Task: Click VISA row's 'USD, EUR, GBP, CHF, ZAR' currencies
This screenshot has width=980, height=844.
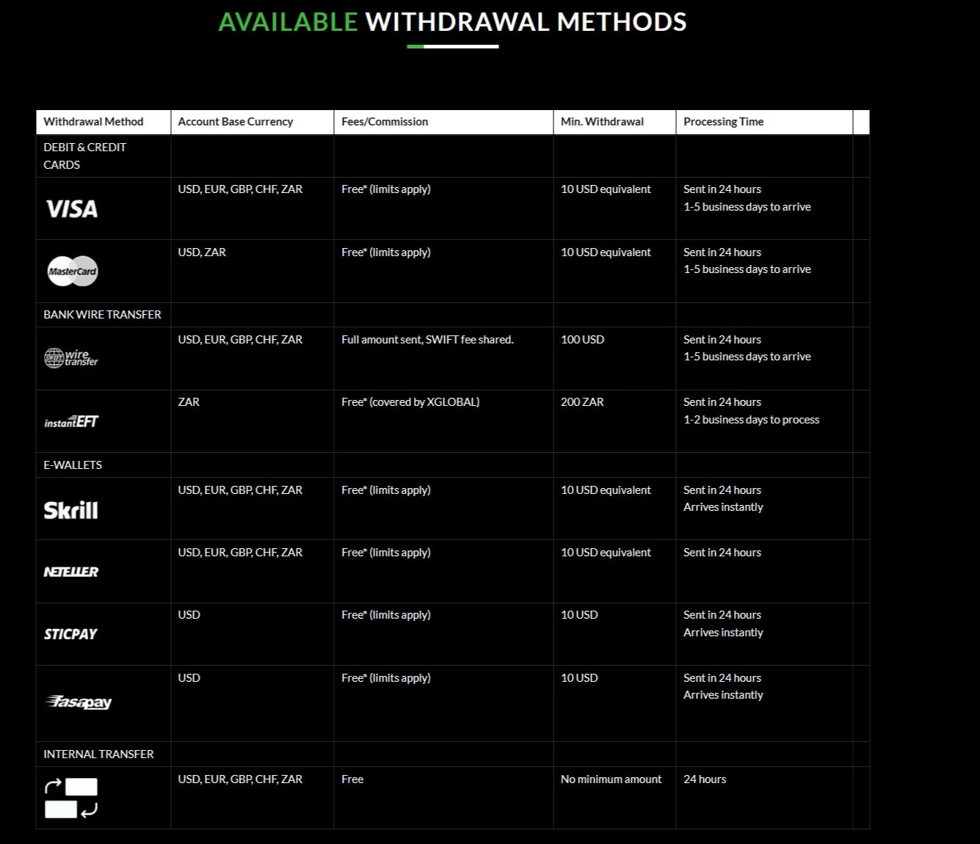Action: click(240, 189)
